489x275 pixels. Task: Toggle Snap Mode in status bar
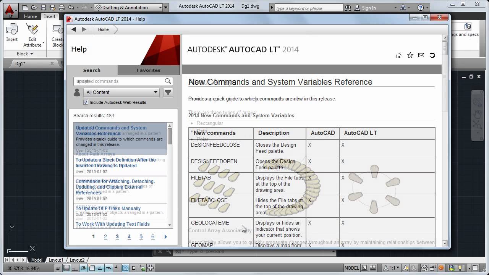coord(58,268)
